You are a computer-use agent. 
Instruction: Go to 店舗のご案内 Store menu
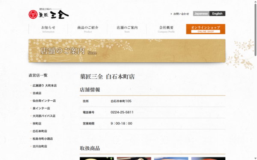coord(127,29)
